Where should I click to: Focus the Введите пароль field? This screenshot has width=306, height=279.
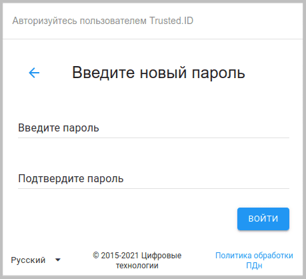[153, 128]
